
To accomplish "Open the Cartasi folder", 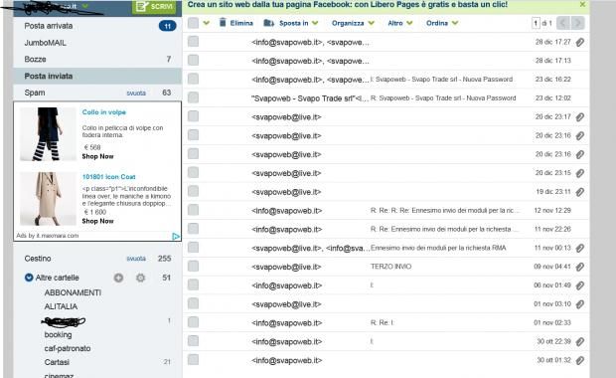I will 57,362.
